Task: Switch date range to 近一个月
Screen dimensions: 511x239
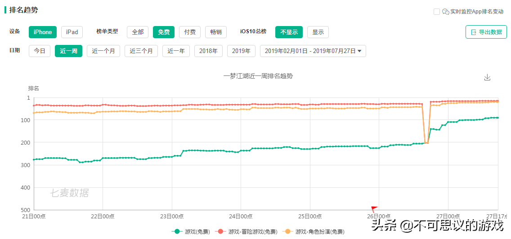Action: [x=103, y=51]
